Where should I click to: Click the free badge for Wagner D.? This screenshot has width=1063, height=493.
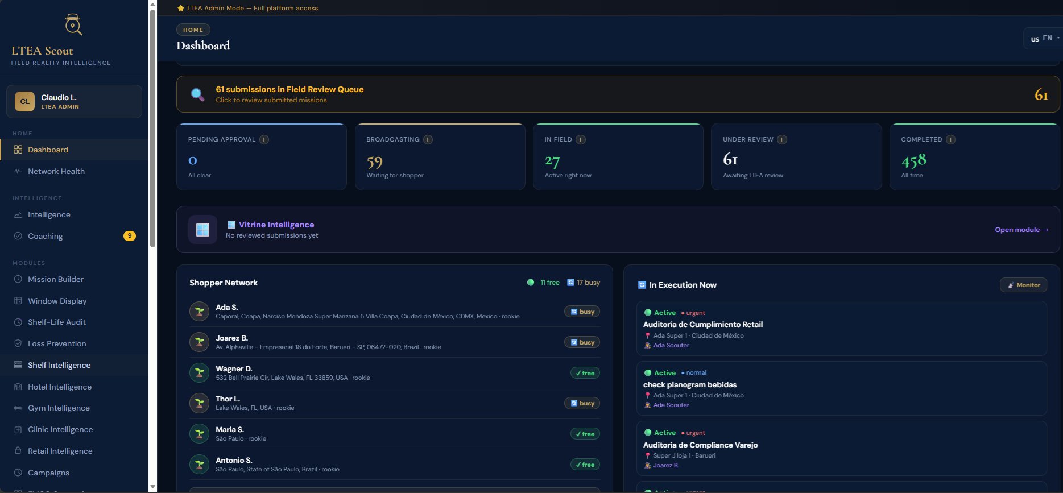coord(585,373)
